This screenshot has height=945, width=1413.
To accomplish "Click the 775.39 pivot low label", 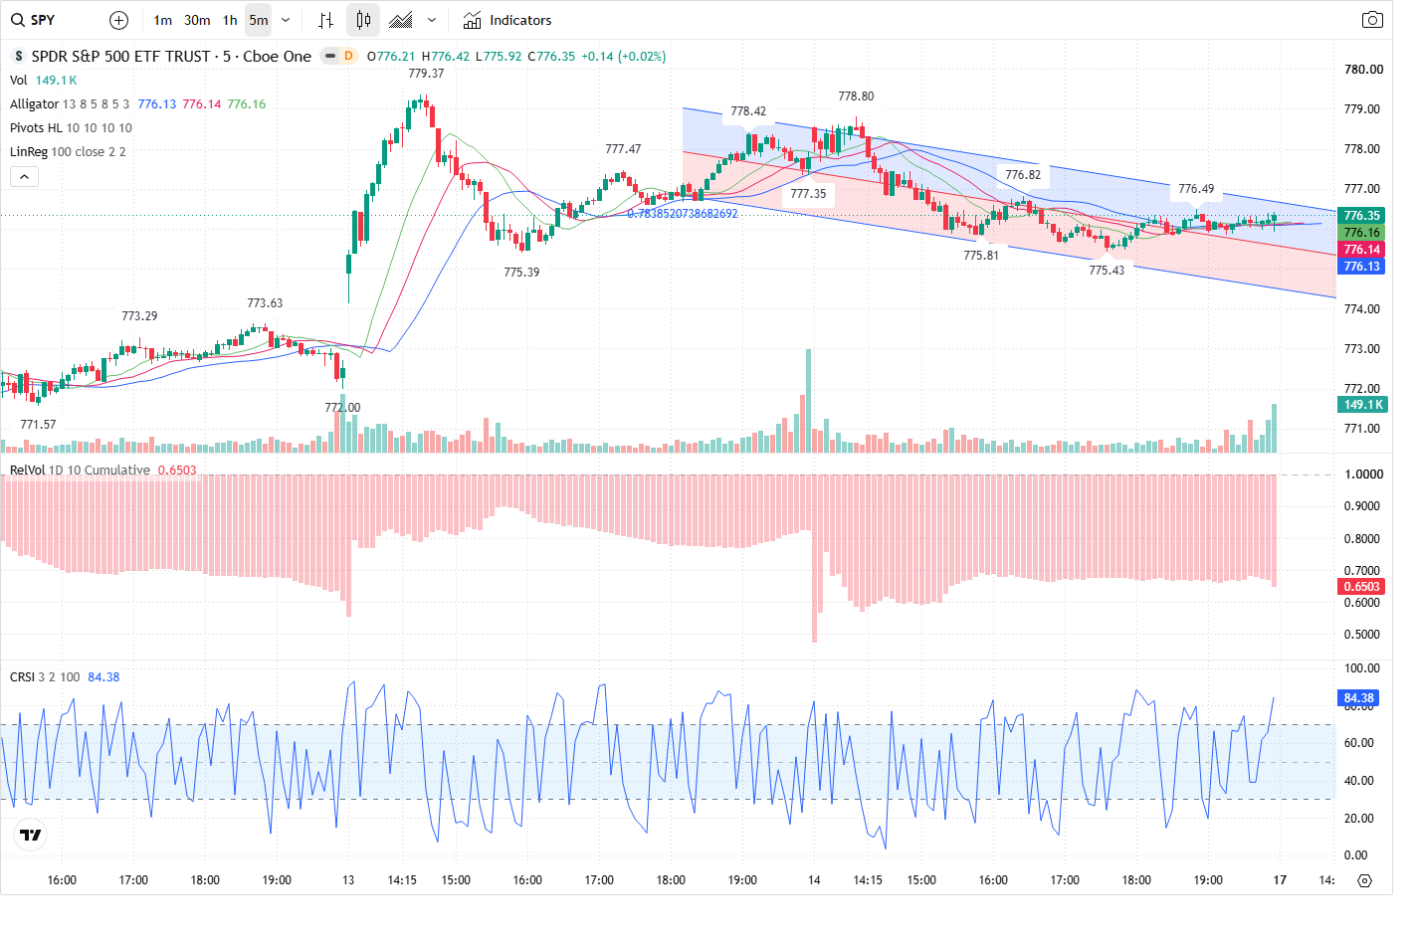I will tap(521, 273).
